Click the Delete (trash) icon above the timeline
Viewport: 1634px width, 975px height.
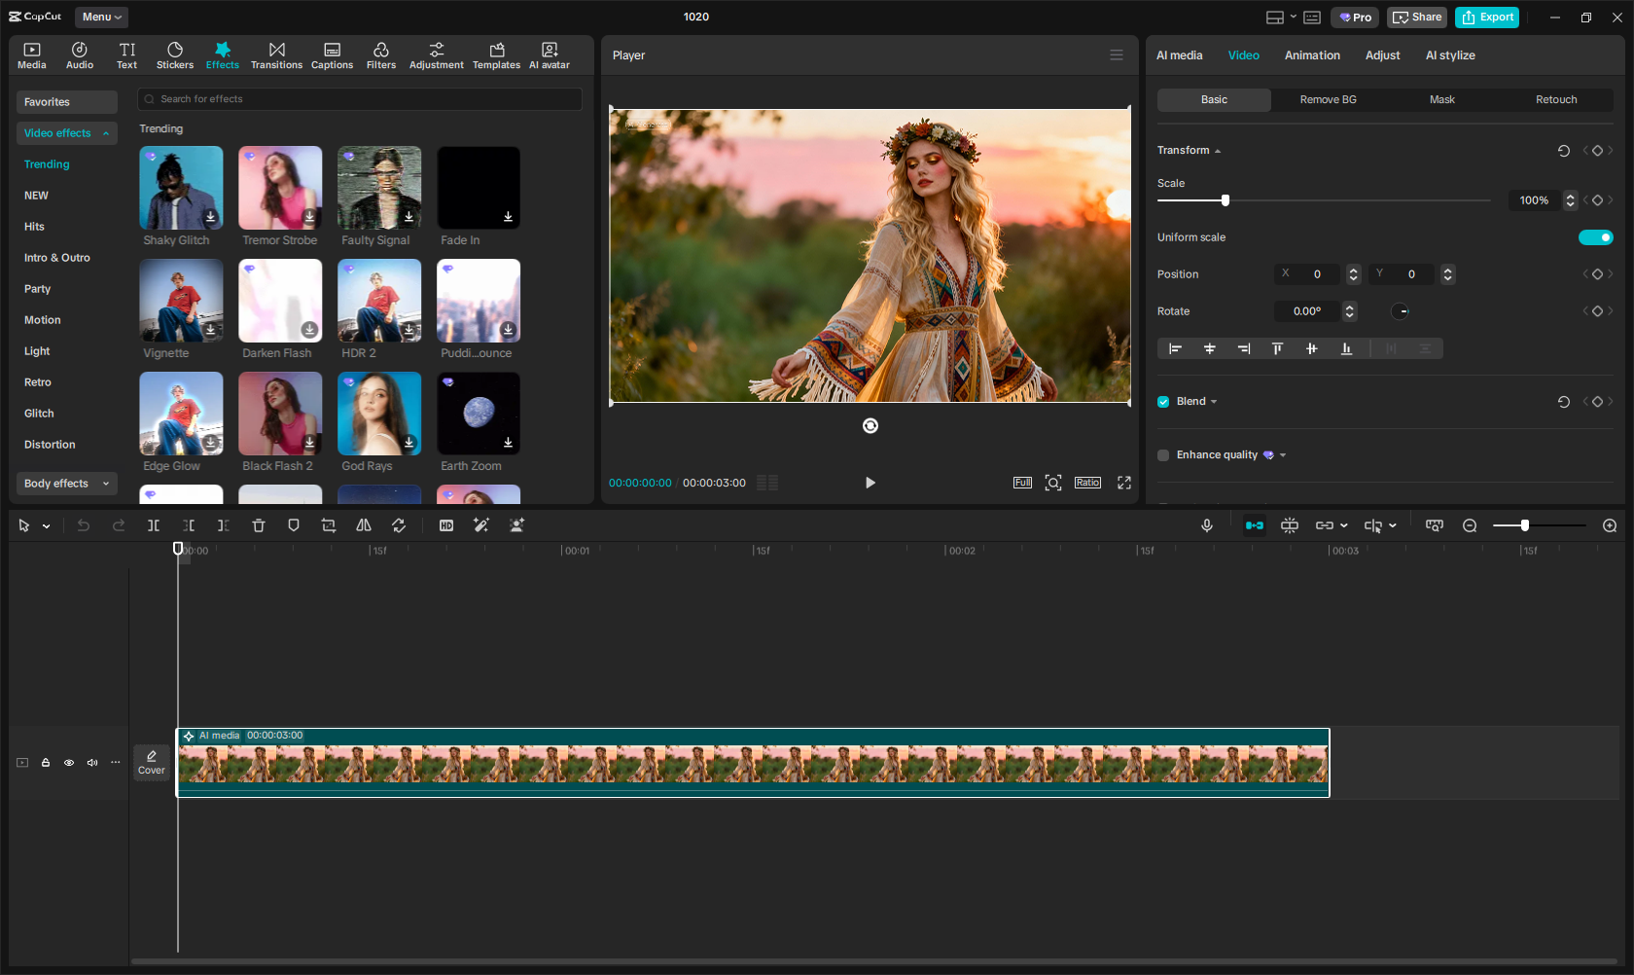coord(258,525)
